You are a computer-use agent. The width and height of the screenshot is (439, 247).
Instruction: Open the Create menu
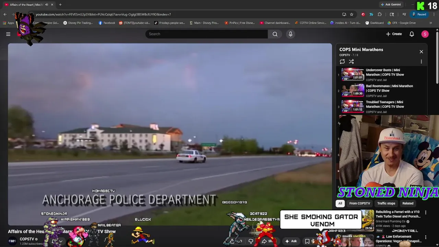click(x=394, y=34)
